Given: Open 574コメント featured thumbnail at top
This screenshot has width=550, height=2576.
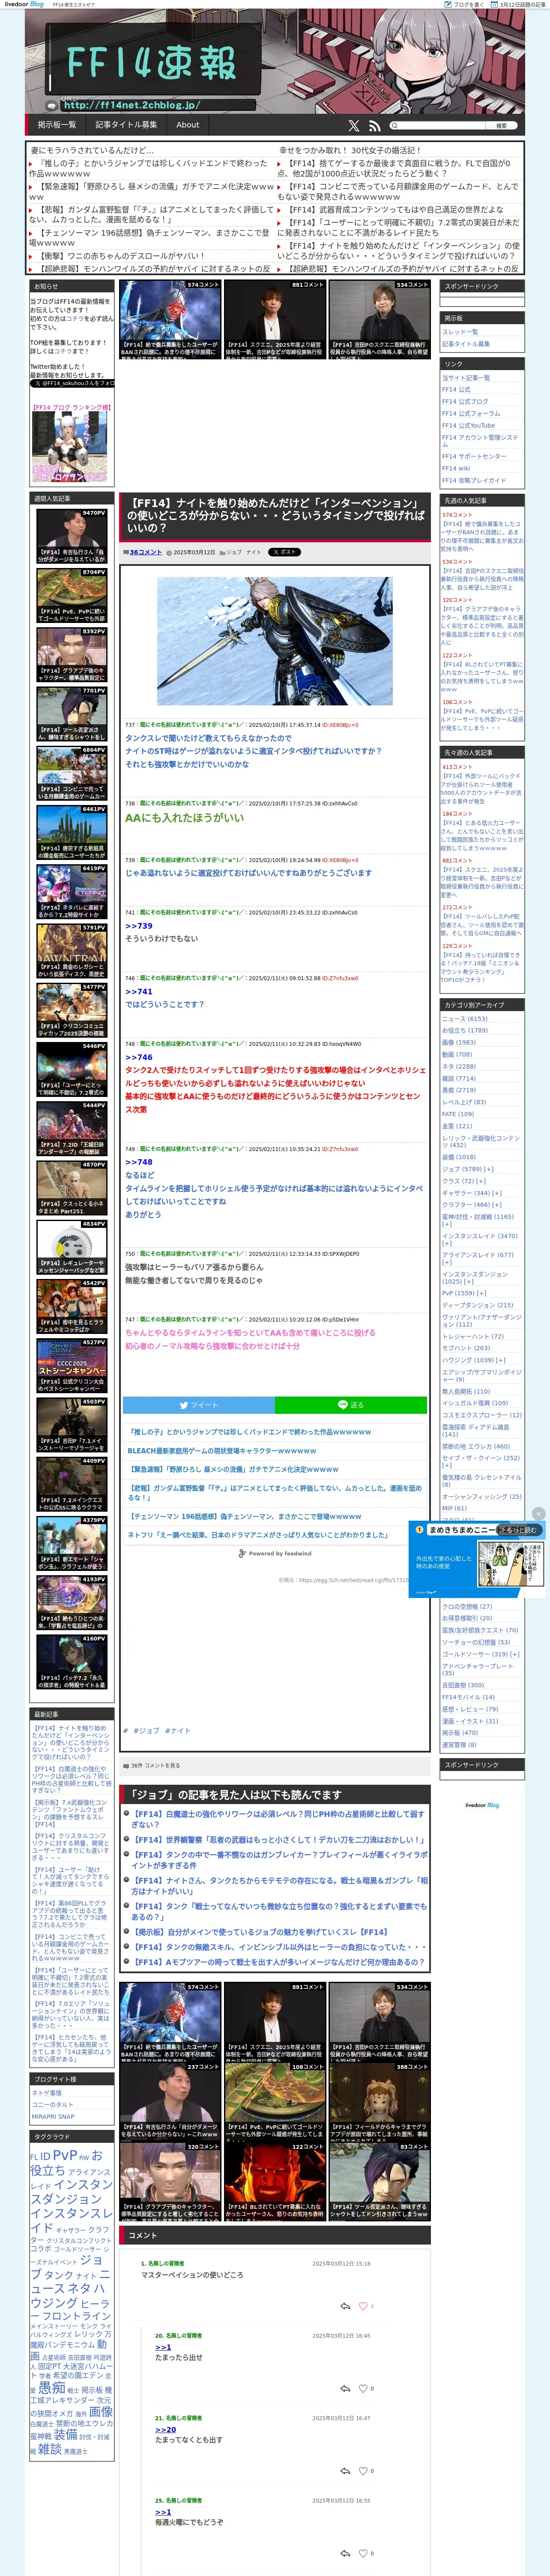Looking at the screenshot, I should pos(170,320).
